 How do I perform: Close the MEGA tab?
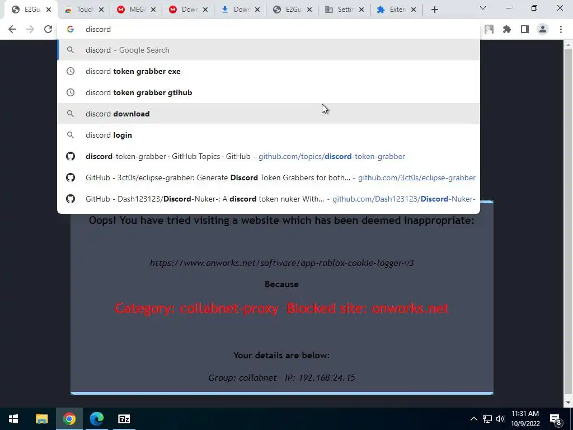[153, 10]
